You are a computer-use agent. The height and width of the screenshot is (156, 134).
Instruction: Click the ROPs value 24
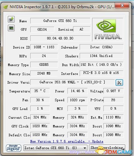[44, 56]
